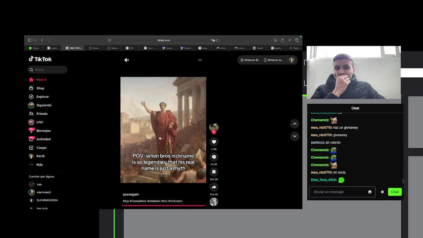
Task: Open the profile avatar in top bar
Action: click(x=291, y=60)
